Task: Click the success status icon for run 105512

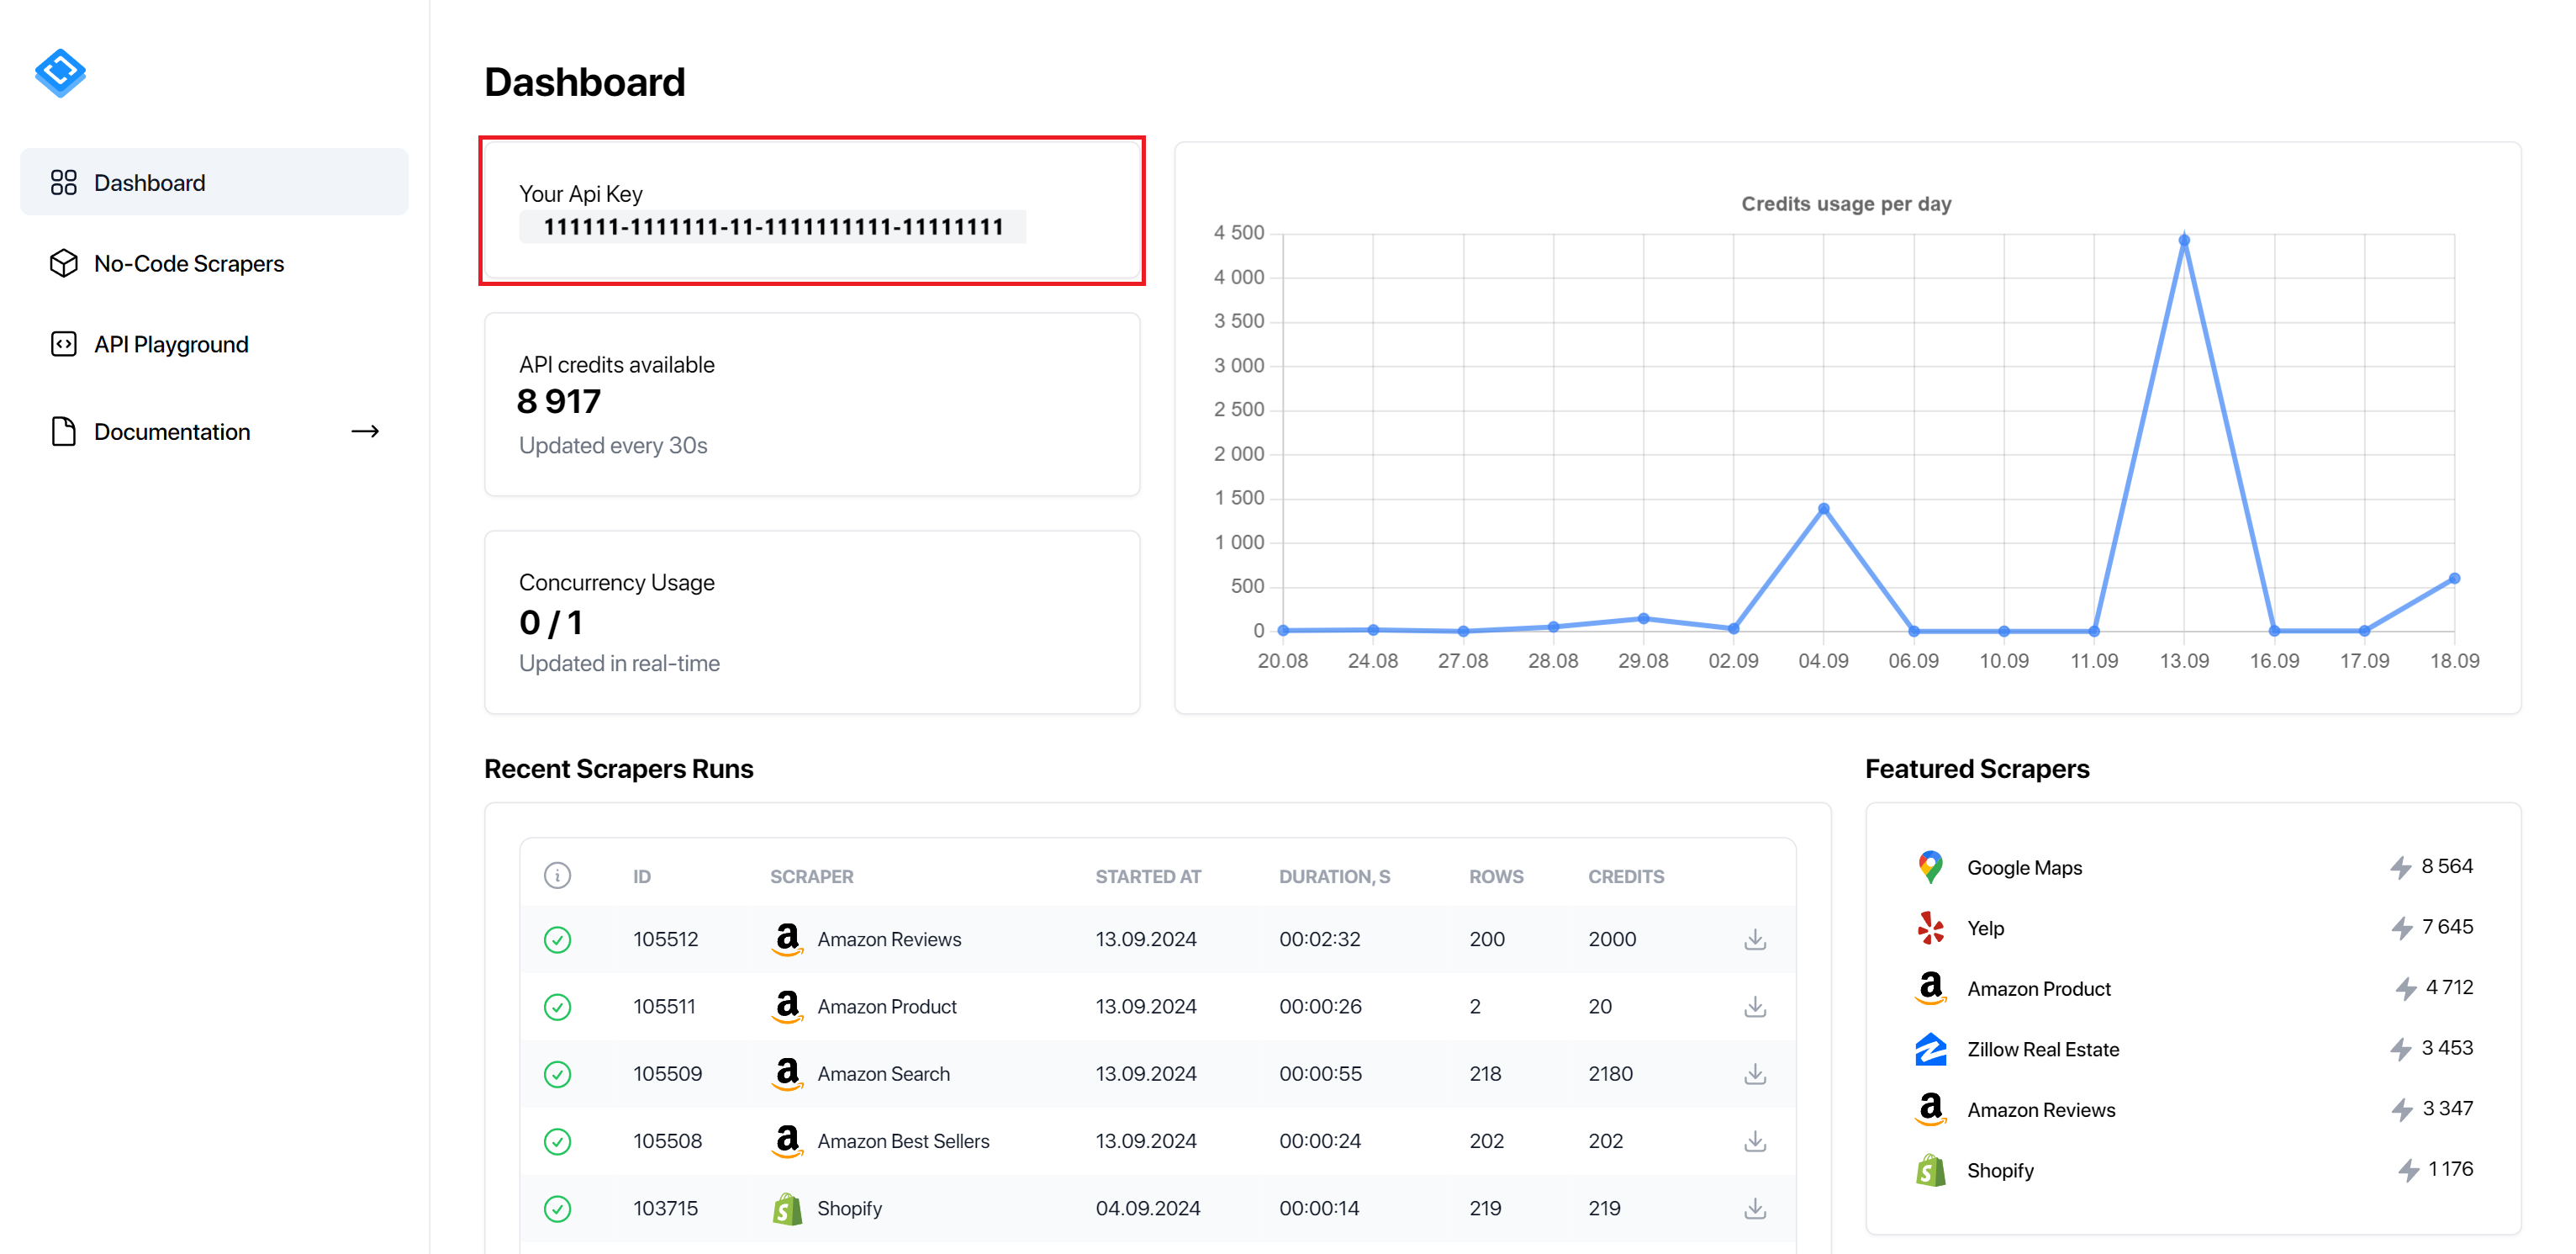Action: coord(557,939)
